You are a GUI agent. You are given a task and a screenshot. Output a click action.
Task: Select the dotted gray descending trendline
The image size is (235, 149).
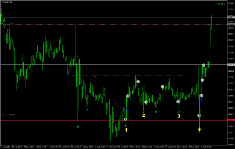(x=103, y=87)
